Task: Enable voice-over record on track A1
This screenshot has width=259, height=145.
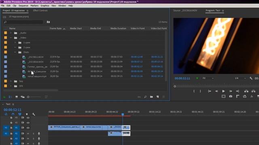Action: tap(39, 133)
